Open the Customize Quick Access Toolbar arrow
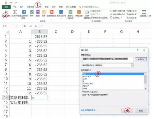Screen dimensions: 154x119 (x=21, y=3)
